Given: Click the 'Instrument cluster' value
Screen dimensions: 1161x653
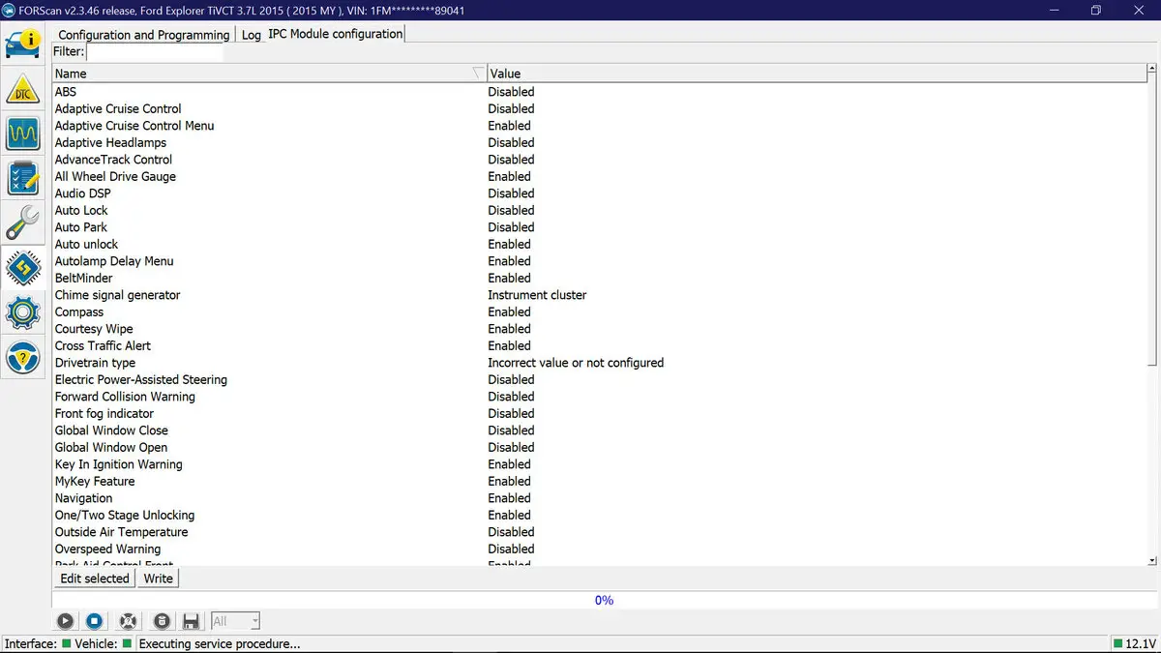Looking at the screenshot, I should [x=537, y=295].
